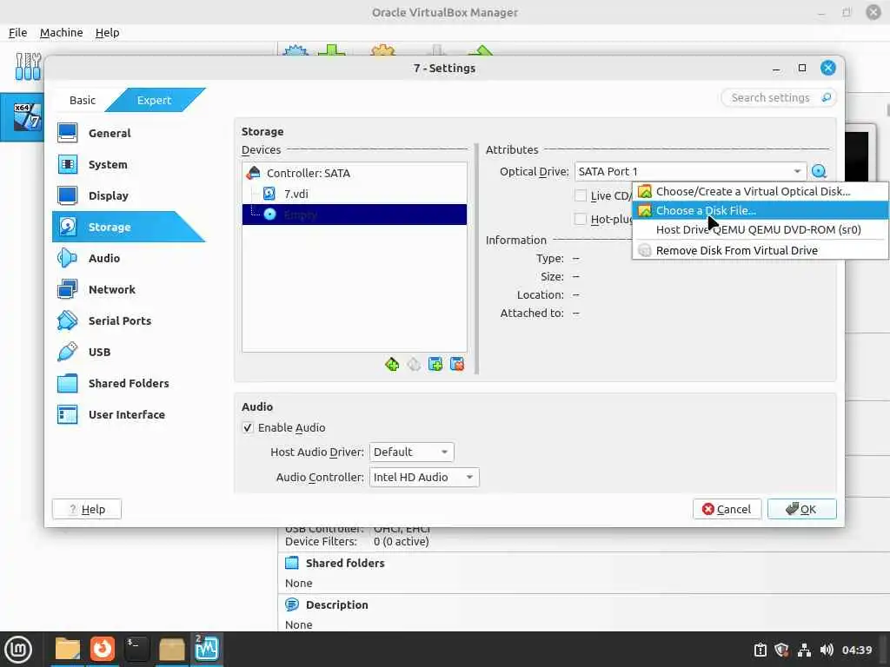Launch Firefox from the taskbar
This screenshot has width=890, height=667.
103,649
